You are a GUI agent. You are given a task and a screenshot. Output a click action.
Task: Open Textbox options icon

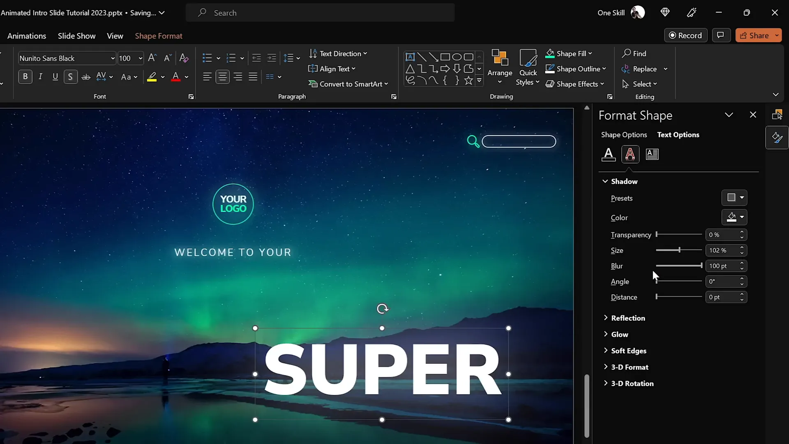[x=652, y=154]
